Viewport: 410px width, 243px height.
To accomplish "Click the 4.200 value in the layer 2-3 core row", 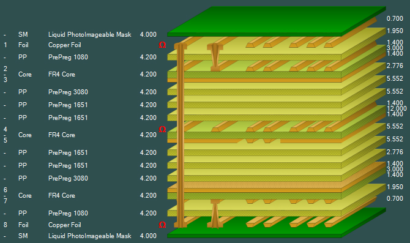I will pos(148,74).
